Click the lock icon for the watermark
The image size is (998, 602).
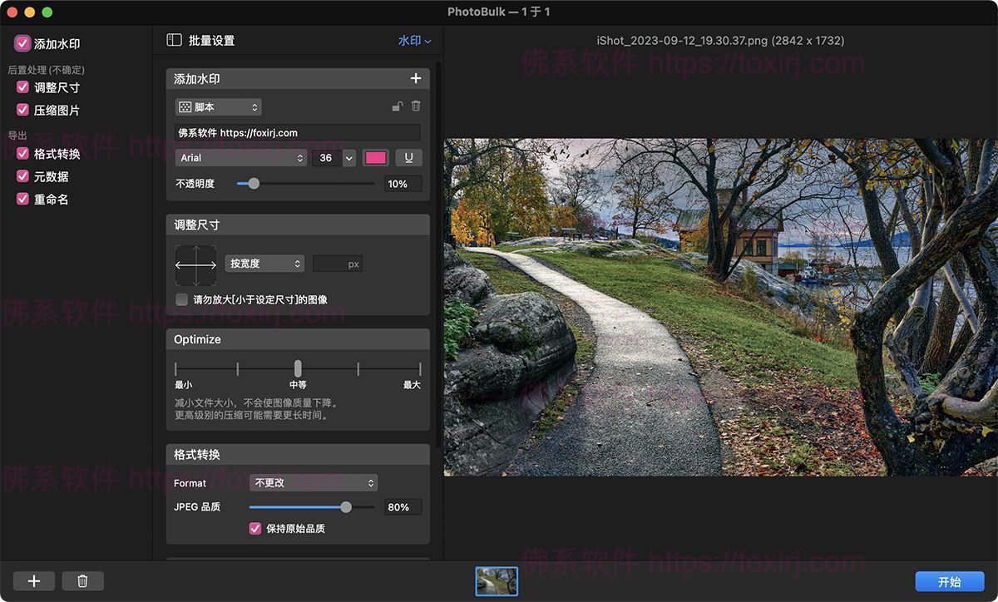[x=398, y=106]
